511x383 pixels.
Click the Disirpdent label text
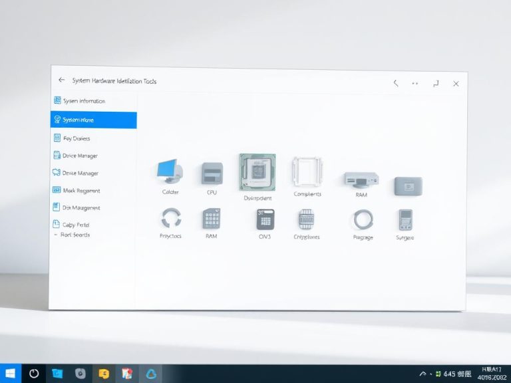(x=257, y=198)
